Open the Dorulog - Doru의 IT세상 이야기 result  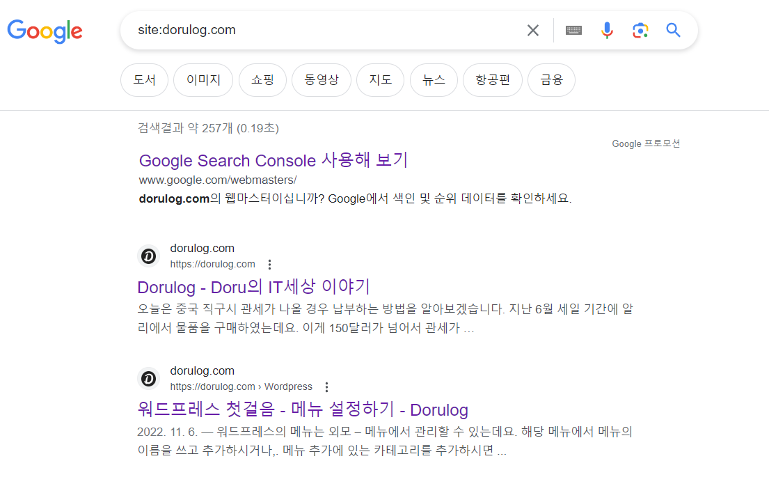tap(253, 287)
